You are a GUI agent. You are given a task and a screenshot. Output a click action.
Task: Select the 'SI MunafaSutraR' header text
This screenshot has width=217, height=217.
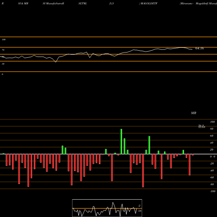[x=53, y=3]
